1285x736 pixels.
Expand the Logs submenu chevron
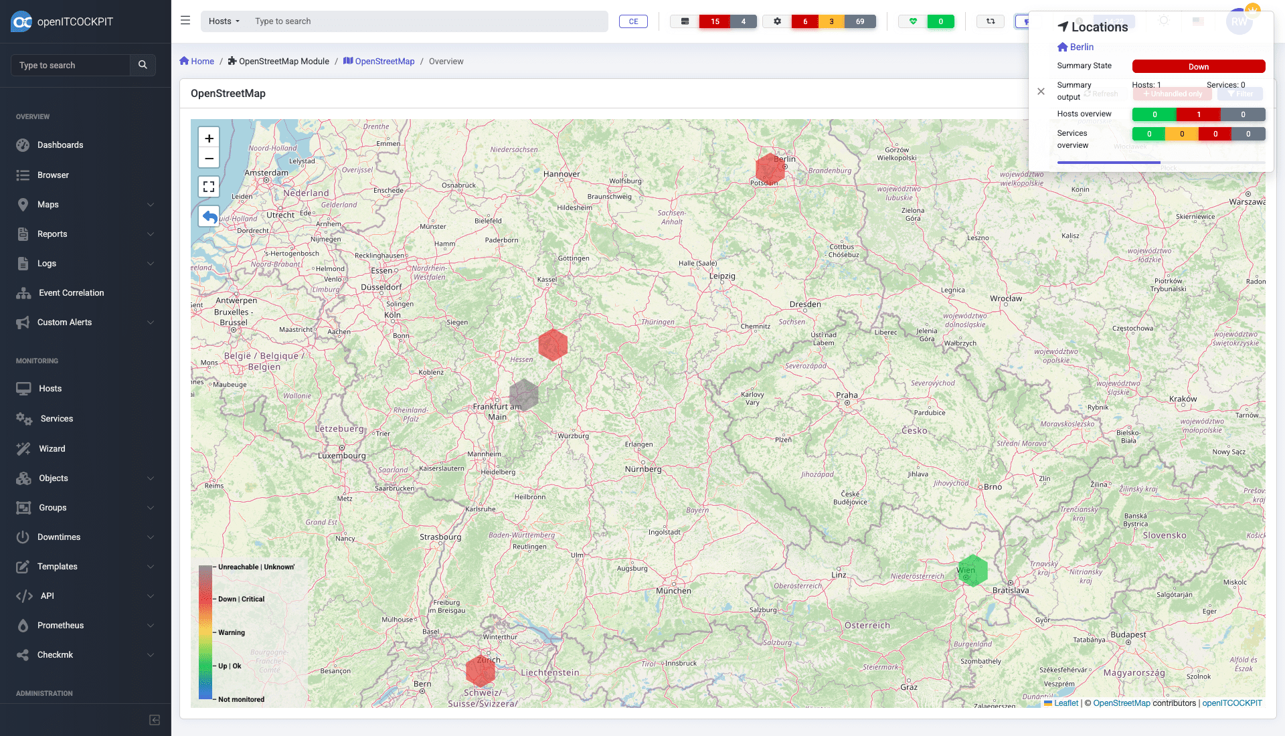(x=151, y=264)
